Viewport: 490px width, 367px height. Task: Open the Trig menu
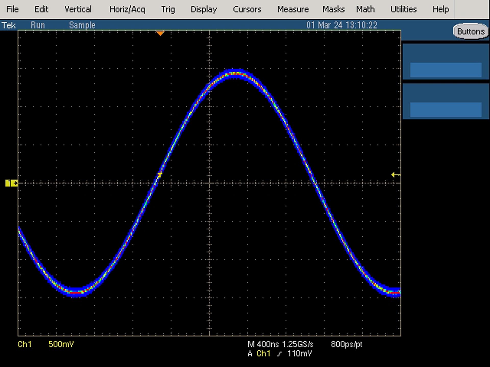168,9
